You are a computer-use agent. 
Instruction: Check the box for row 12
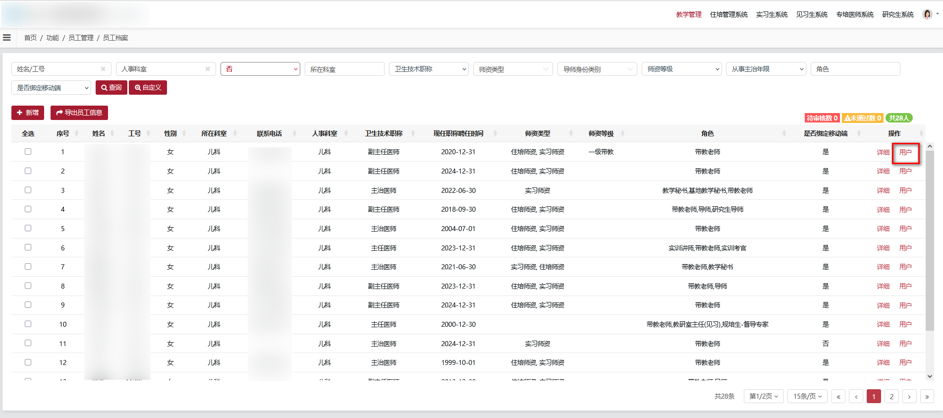pyautogui.click(x=28, y=362)
